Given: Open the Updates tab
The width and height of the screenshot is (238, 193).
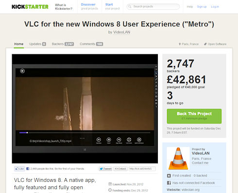Looking at the screenshot, I should pyautogui.click(x=37, y=44).
